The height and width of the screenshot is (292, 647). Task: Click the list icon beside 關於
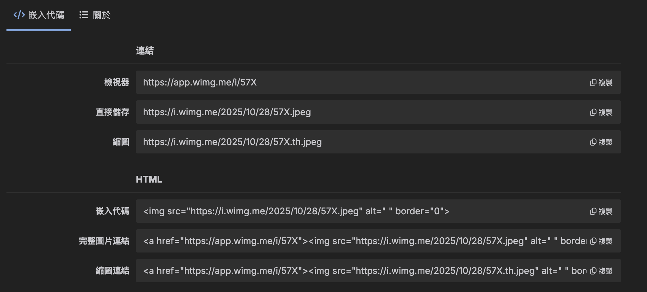click(x=84, y=15)
